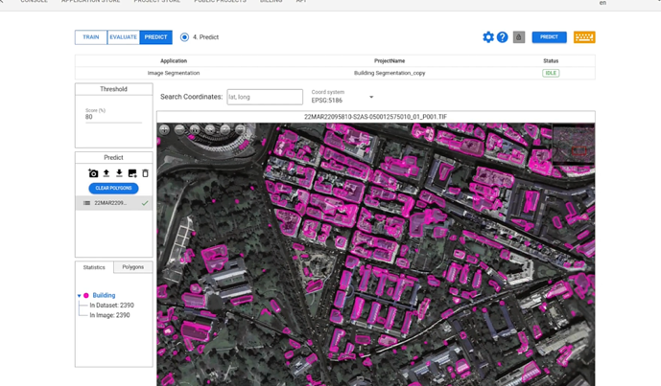Open help with the question mark icon
661x386 pixels.
point(502,37)
